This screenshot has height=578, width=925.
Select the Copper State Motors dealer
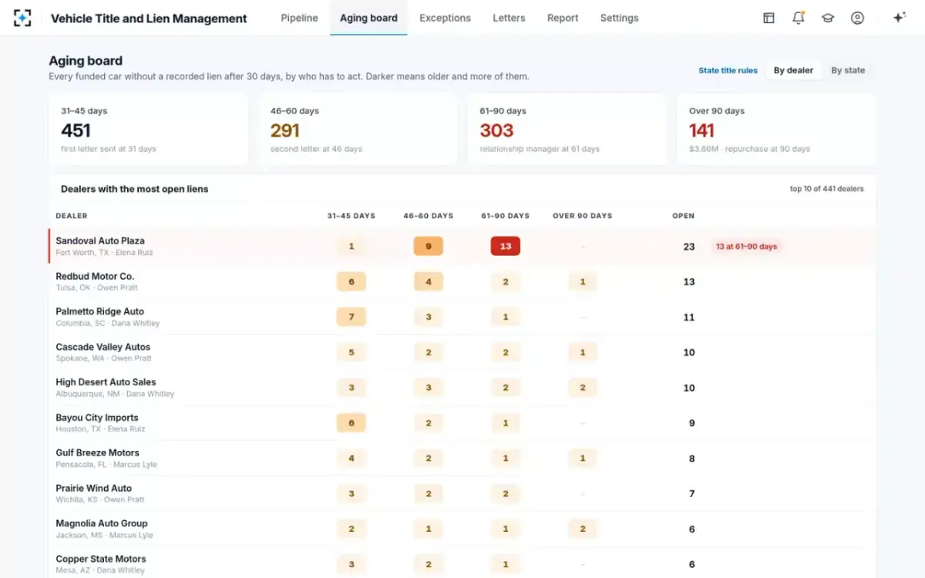[x=101, y=559]
